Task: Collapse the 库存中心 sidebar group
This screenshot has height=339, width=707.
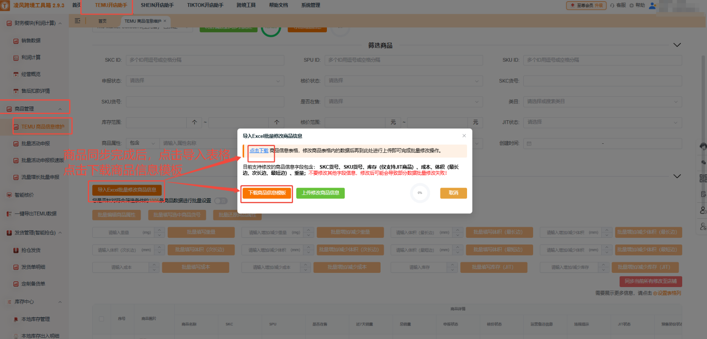Action: click(x=60, y=302)
